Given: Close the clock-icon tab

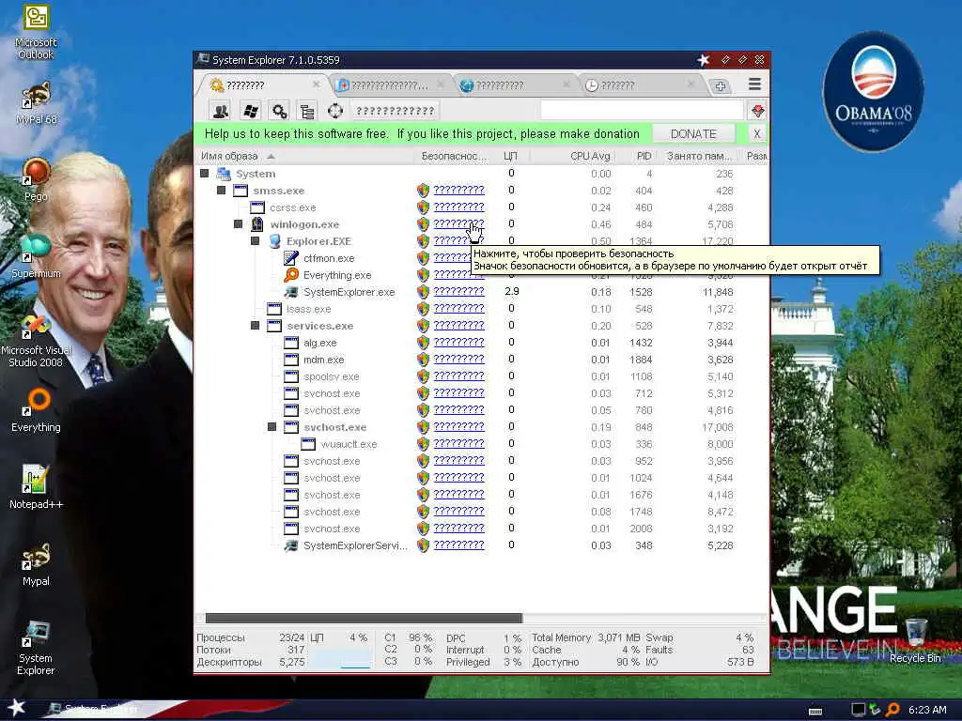Looking at the screenshot, I should [x=690, y=84].
